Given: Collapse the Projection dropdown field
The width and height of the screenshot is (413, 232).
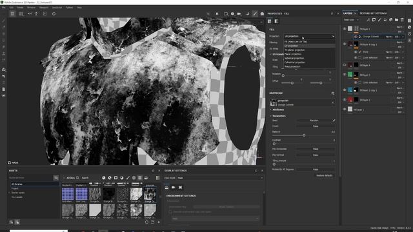Looking at the screenshot, I should click(x=309, y=36).
